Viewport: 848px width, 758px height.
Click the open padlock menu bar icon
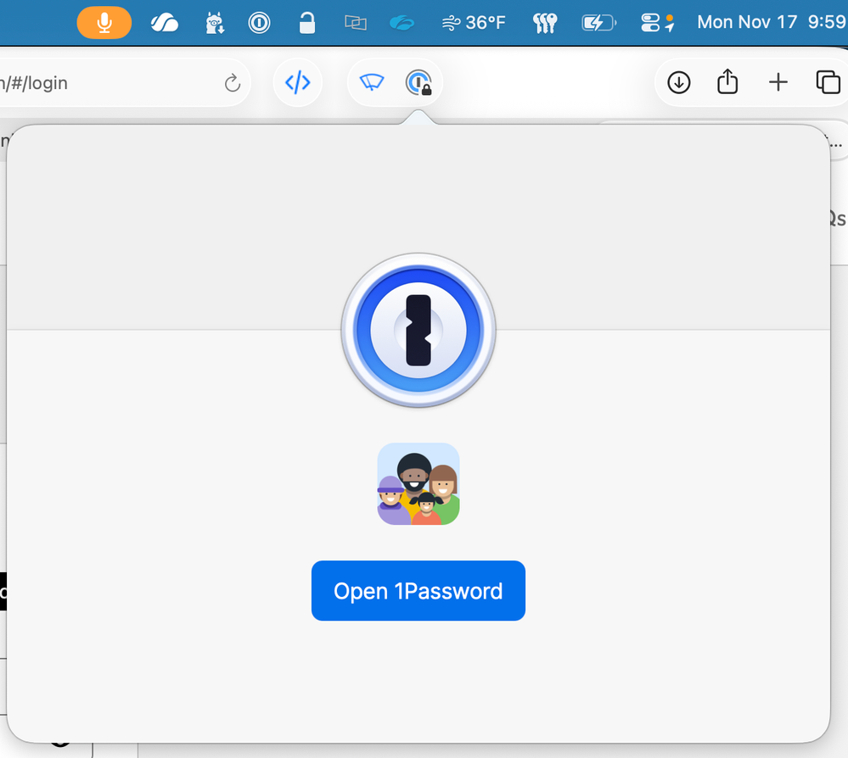(307, 23)
